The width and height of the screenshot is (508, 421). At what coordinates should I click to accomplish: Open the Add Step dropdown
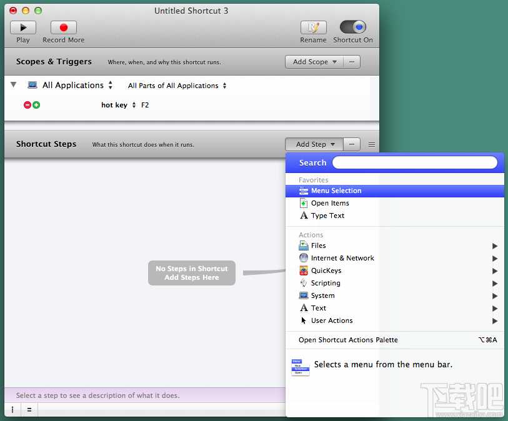(x=314, y=144)
